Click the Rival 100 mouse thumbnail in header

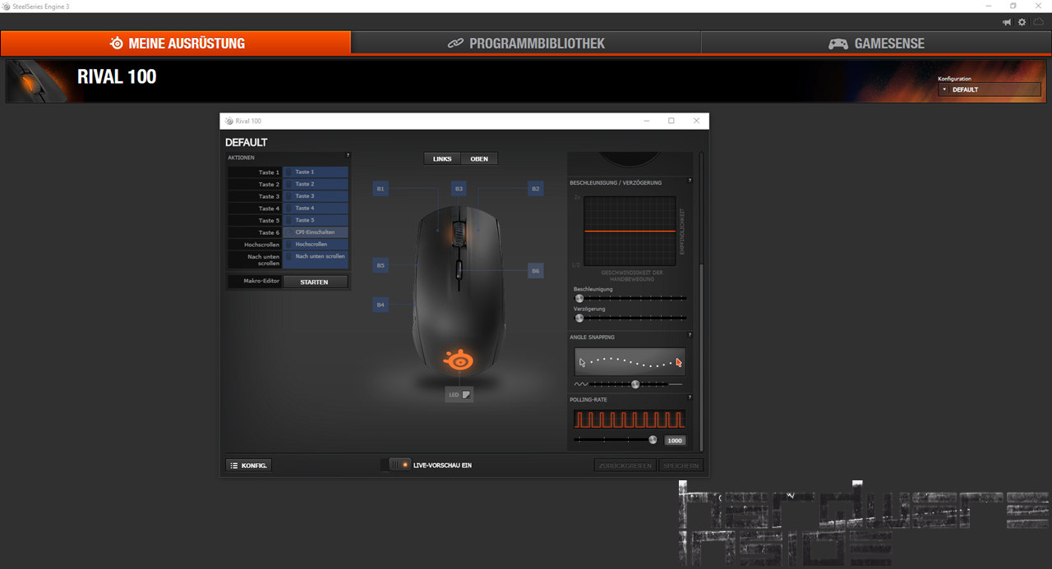37,80
